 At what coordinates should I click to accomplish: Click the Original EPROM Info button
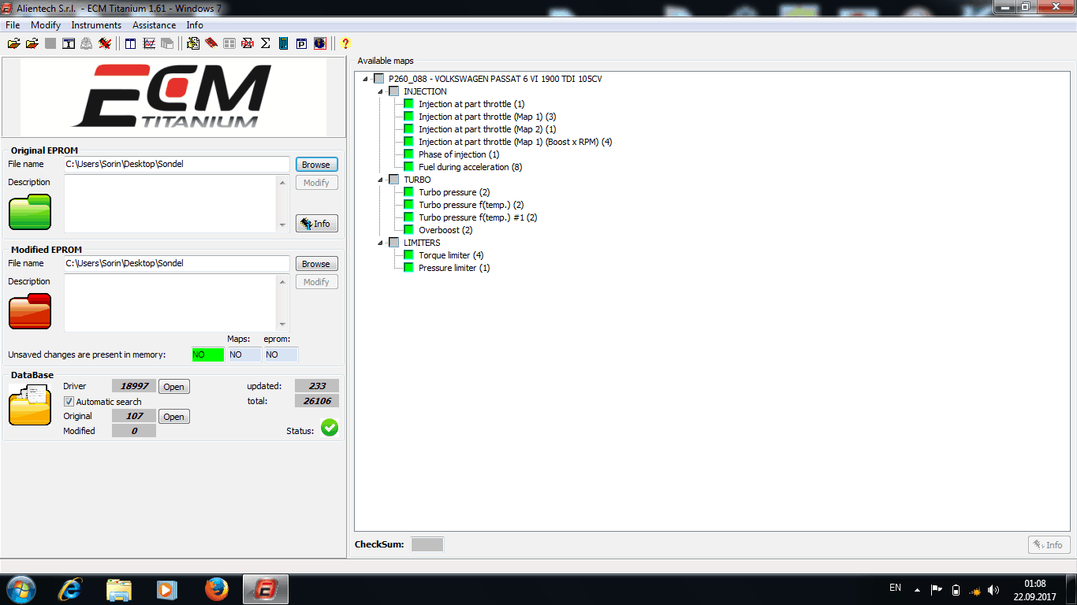pyautogui.click(x=316, y=224)
